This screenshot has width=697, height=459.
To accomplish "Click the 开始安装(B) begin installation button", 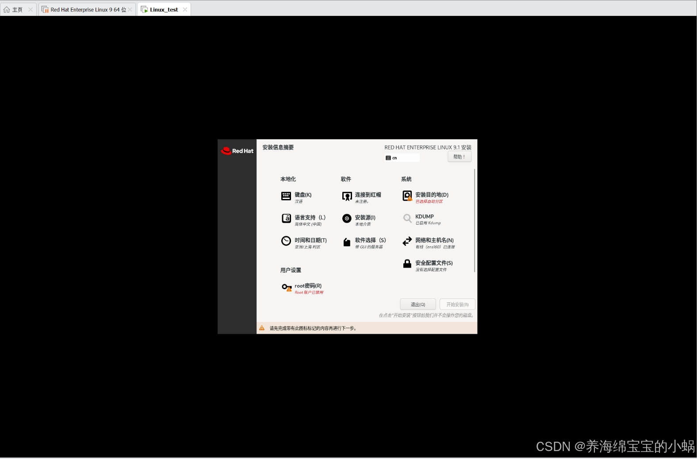I will pyautogui.click(x=457, y=304).
